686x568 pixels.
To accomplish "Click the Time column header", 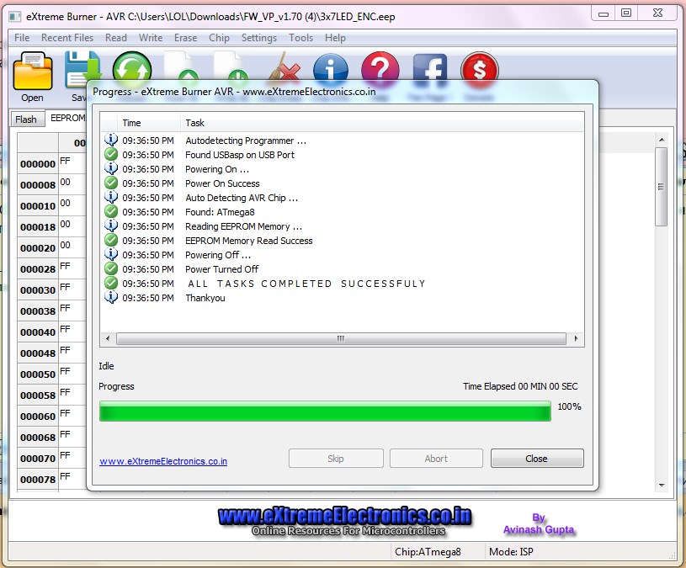I will [131, 123].
